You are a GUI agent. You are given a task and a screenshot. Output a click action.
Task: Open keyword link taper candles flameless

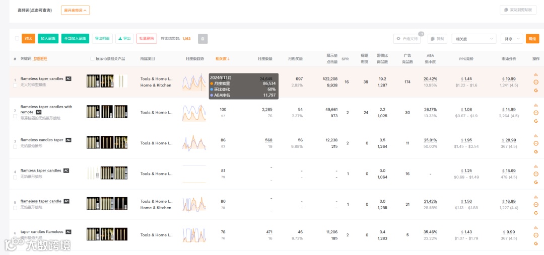42,232
